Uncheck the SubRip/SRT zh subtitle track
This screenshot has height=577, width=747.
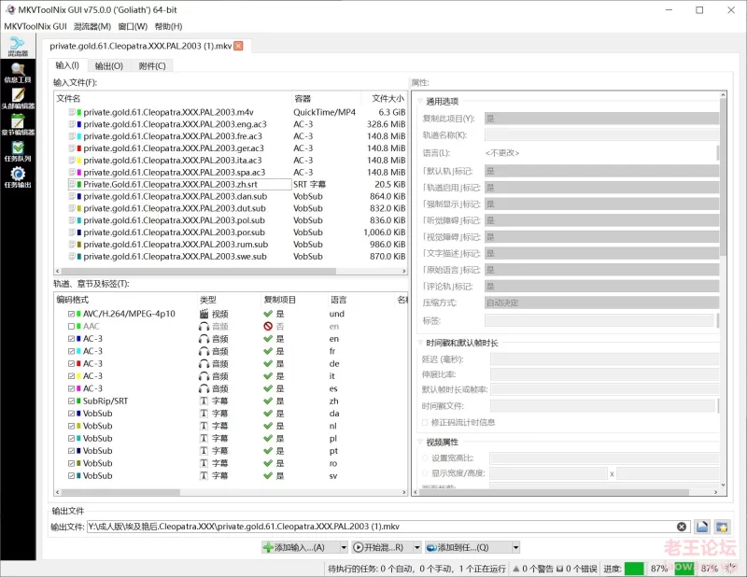pyautogui.click(x=72, y=401)
